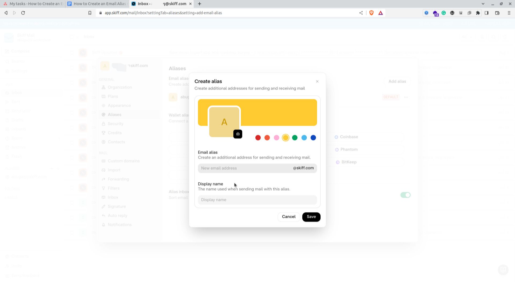Choose the green color swatch
Screen dimensions: 515x282
(x=295, y=138)
